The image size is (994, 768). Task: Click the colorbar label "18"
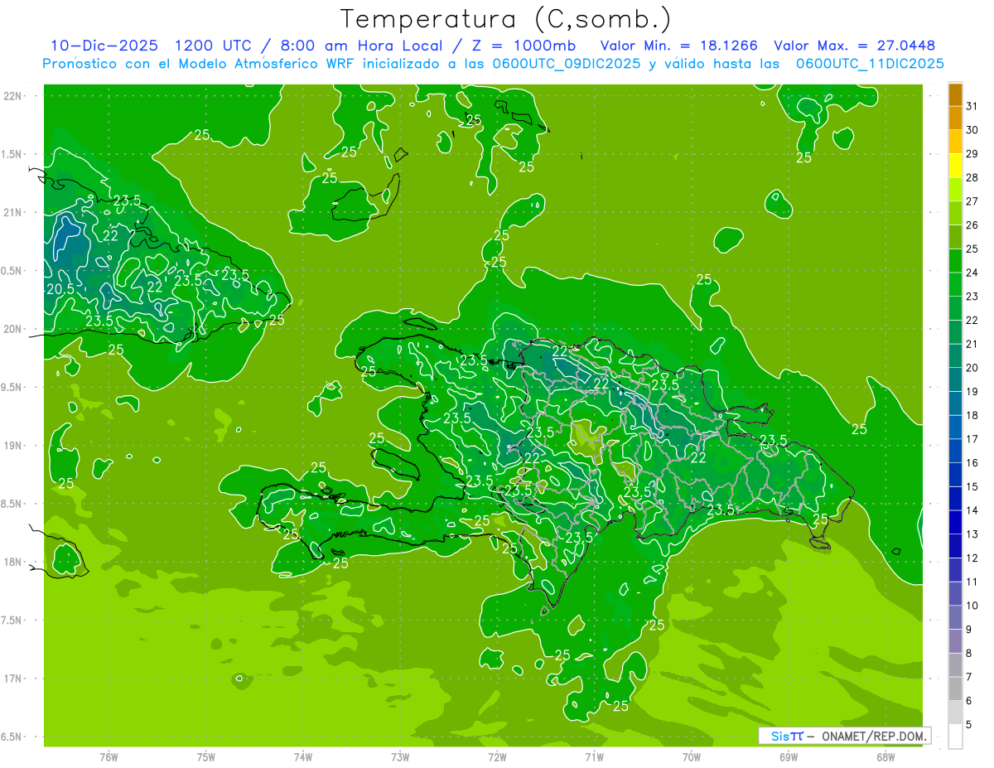click(972, 415)
